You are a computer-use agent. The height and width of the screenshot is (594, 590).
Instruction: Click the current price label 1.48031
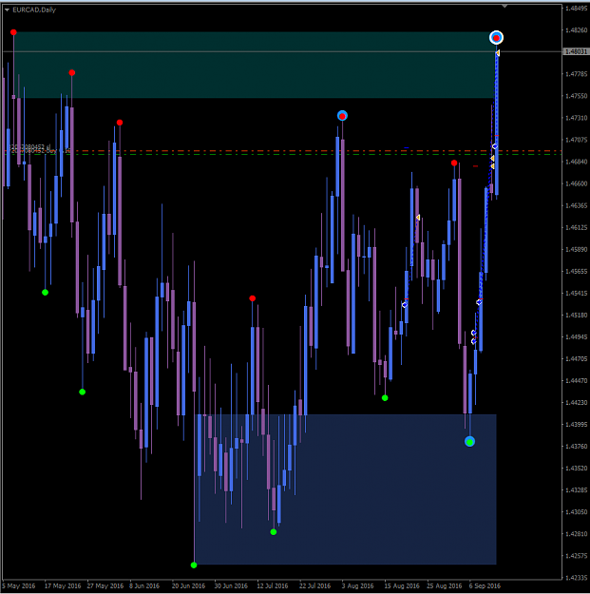(x=576, y=51)
